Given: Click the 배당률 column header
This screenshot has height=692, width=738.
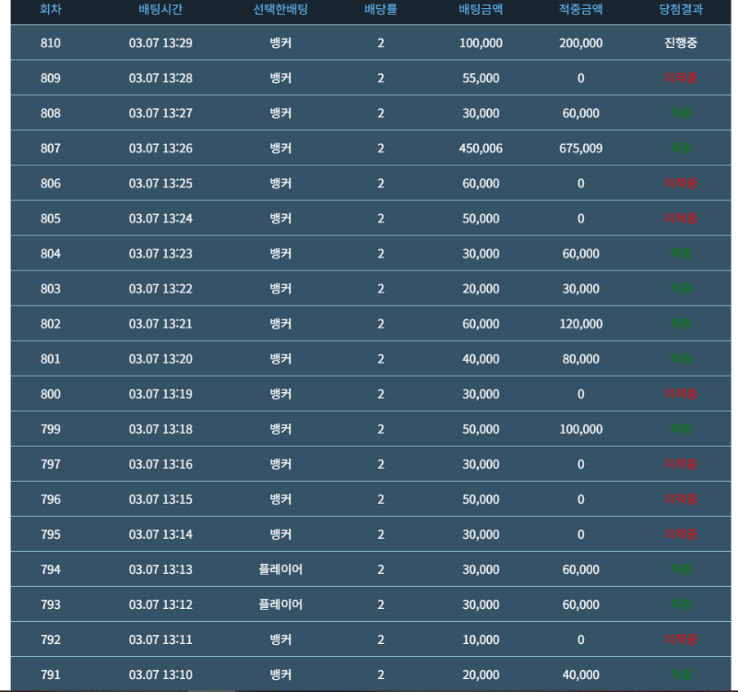Looking at the screenshot, I should pos(380,10).
